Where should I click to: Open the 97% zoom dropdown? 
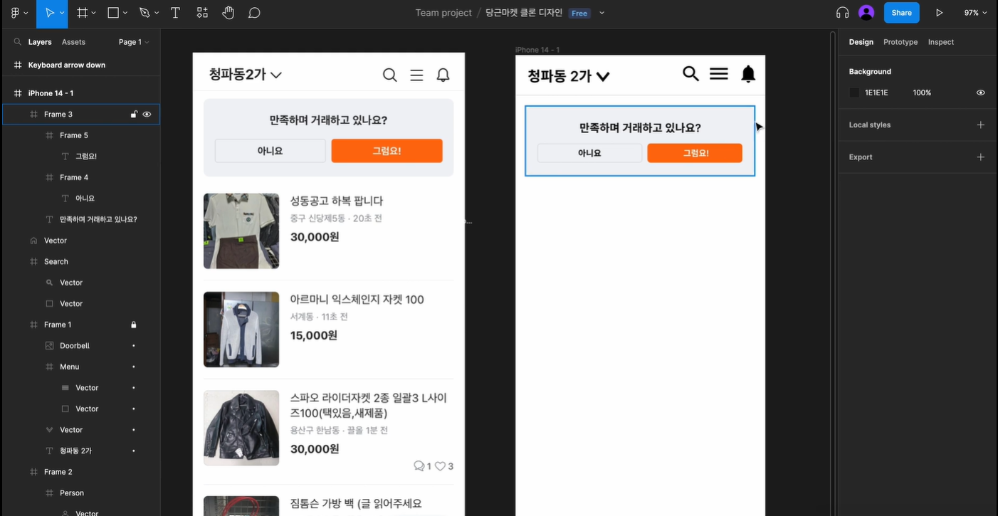pyautogui.click(x=975, y=13)
